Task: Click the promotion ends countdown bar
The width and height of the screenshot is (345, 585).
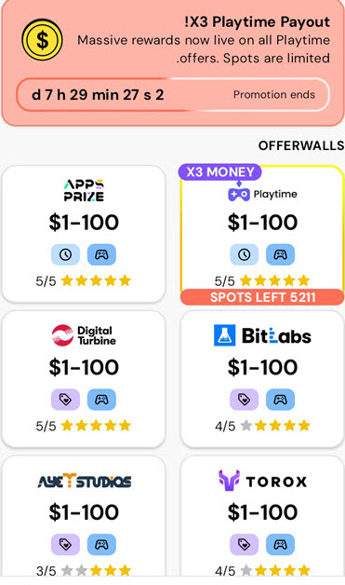Action: click(x=173, y=94)
